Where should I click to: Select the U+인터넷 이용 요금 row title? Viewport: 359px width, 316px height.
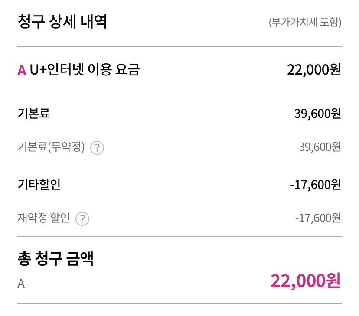(x=85, y=70)
